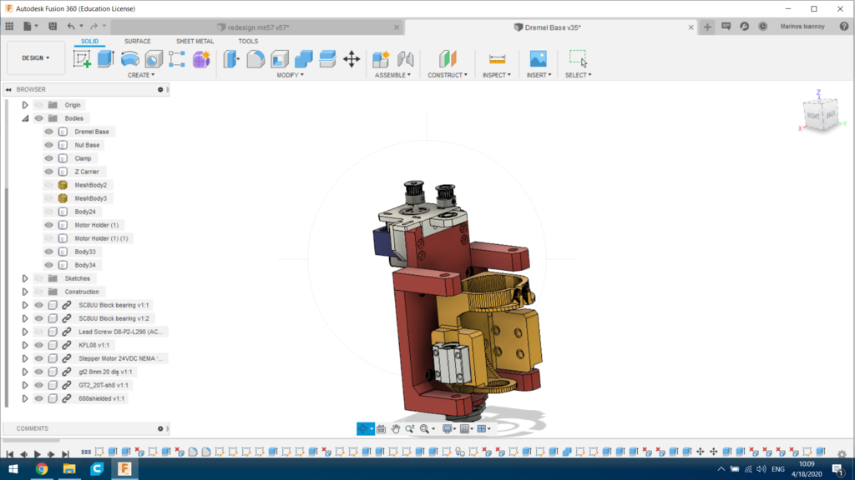Show the MeshBody2 body
855x480 pixels.
coord(48,184)
